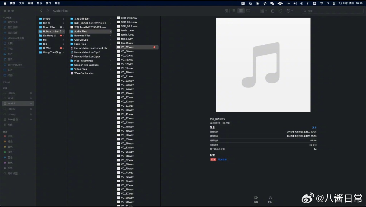Expand the Bounced Files folder chevron
This screenshot has height=207, width=366.
(x=110, y=36)
